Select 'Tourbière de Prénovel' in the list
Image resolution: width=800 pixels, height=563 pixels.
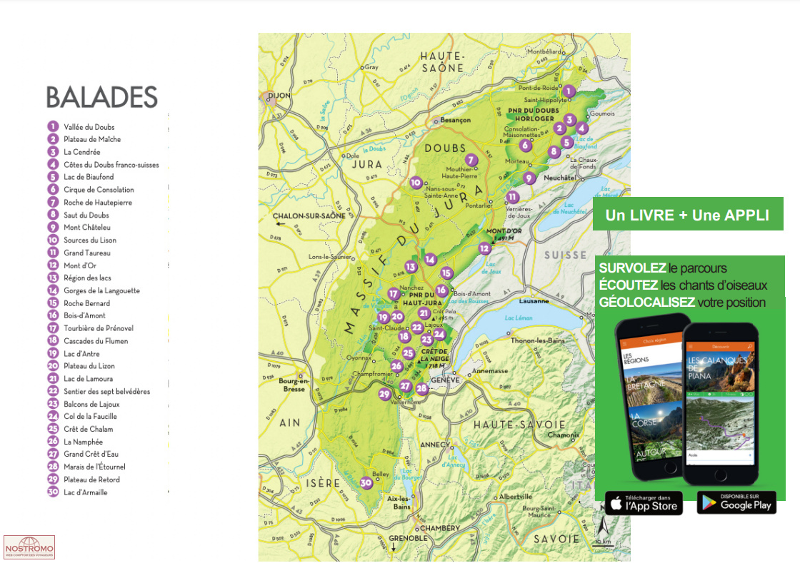coord(99,328)
